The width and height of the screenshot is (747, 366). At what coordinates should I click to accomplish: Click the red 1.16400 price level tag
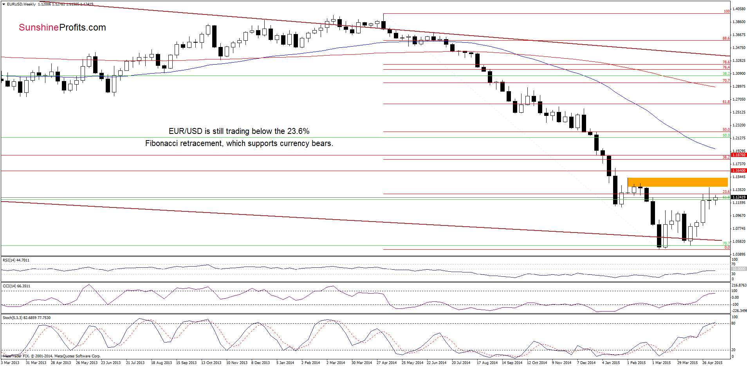pyautogui.click(x=739, y=171)
